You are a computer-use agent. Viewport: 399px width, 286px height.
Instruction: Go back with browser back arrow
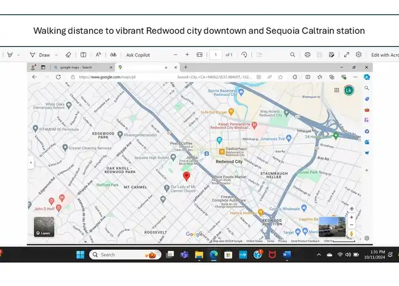[x=35, y=77]
